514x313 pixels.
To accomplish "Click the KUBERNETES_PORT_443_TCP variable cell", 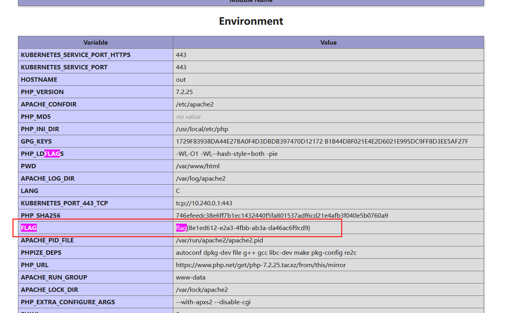I will click(95, 203).
